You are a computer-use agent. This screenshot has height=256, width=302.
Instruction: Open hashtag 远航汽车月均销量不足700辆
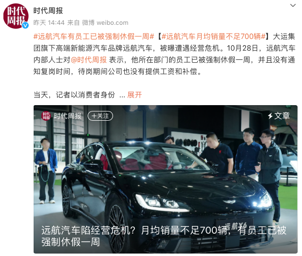(x=214, y=37)
